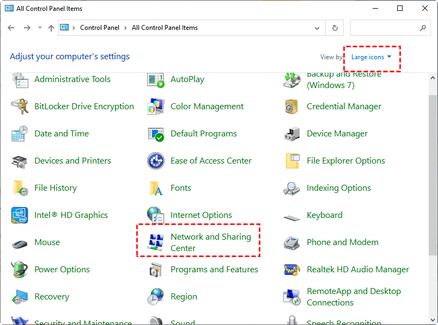Screen dimensions: 438x325
Task: Minimize the Control Panel window
Action: coord(375,8)
